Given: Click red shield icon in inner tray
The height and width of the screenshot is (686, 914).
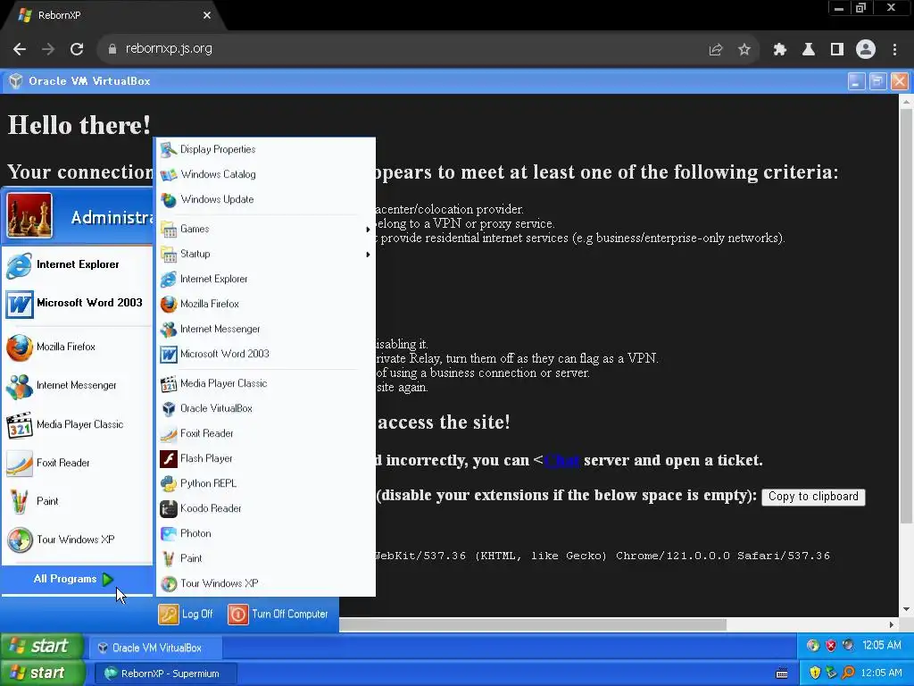Looking at the screenshot, I should point(831,646).
